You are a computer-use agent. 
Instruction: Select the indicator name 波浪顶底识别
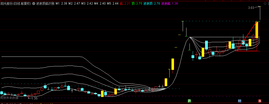(x=45, y=4)
